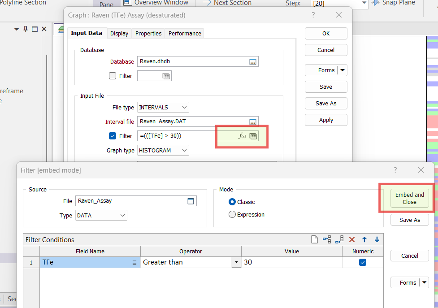Open the f(x) expression editor for Filter
Viewport: 438px width, 308px height.
point(242,136)
